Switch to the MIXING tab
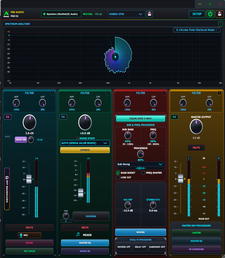The image size is (225, 258). coord(141,232)
